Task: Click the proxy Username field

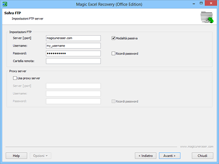Action: [x=73, y=94]
